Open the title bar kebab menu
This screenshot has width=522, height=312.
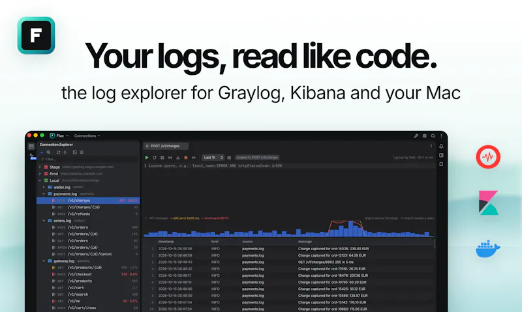tap(442, 136)
